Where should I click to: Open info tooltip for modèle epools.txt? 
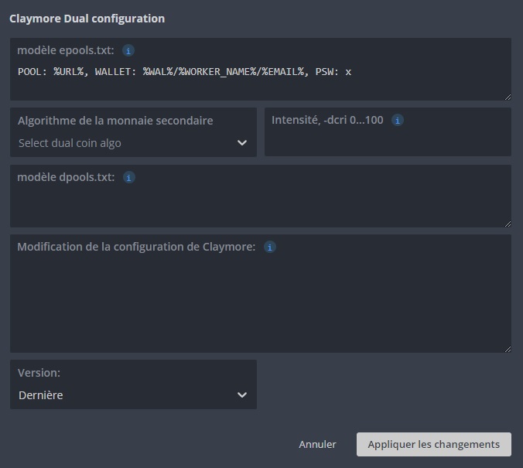click(x=128, y=51)
